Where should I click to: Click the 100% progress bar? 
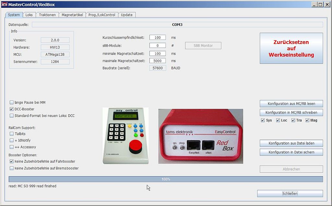(166, 179)
